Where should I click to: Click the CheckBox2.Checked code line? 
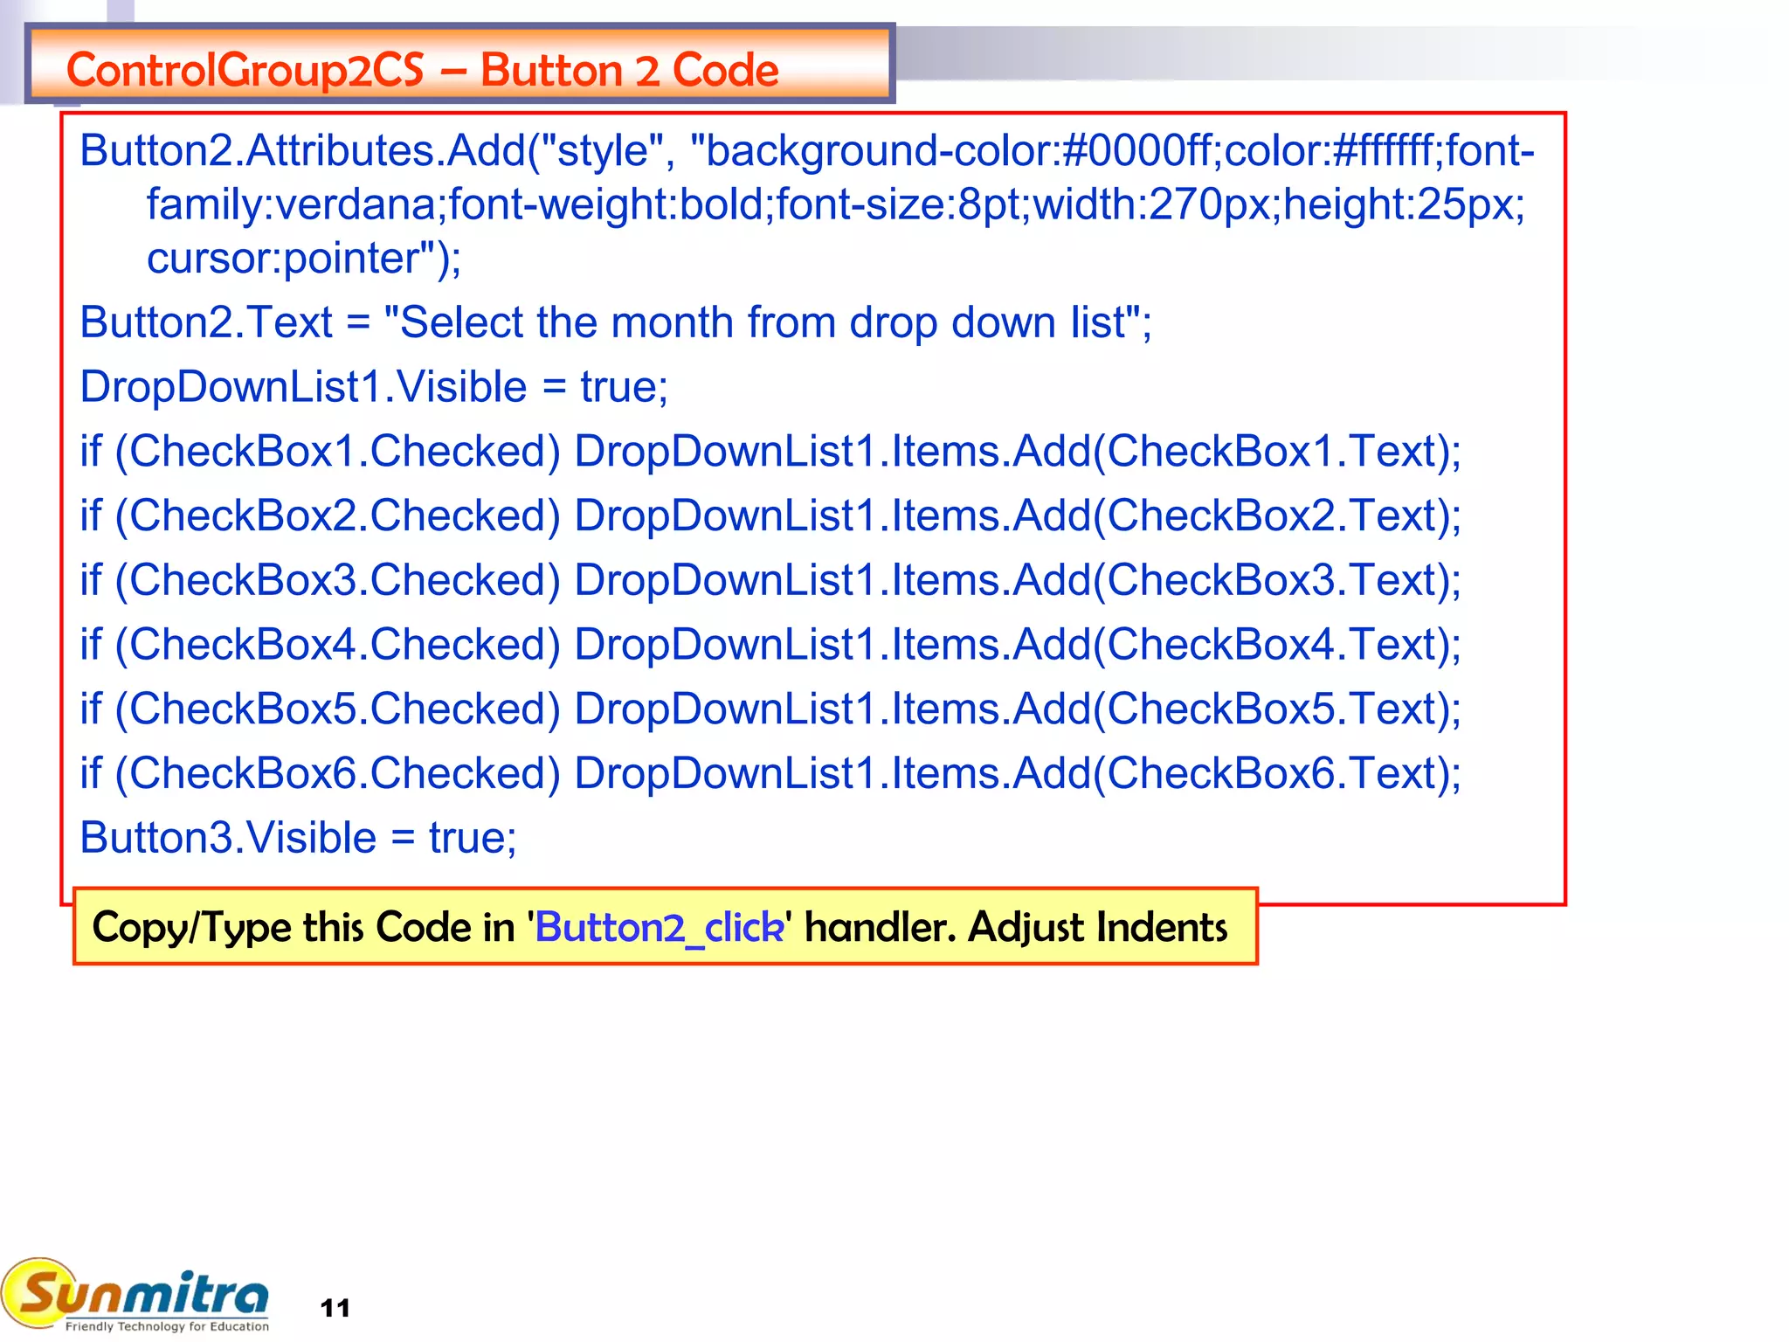click(770, 515)
